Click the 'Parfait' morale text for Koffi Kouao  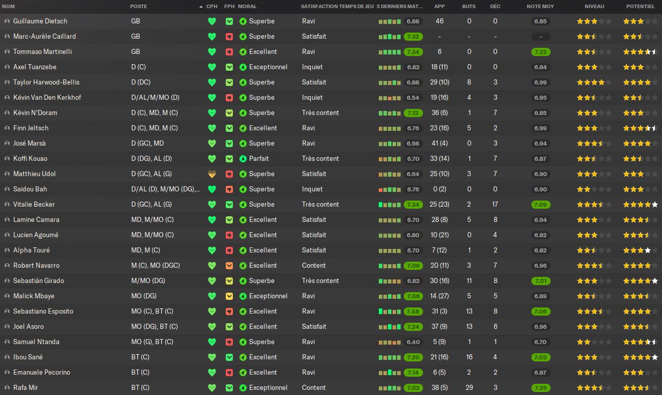pos(259,159)
